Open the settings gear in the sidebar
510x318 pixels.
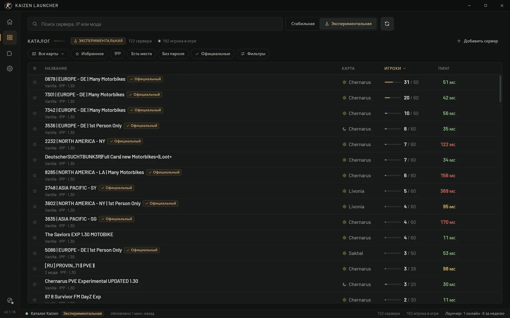(x=10, y=69)
